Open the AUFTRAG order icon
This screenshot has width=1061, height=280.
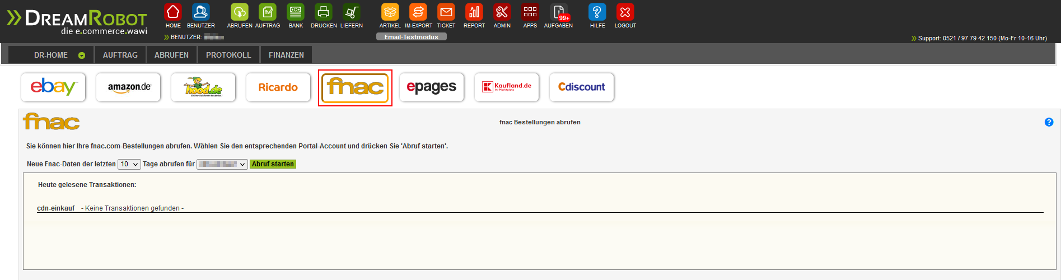(268, 12)
